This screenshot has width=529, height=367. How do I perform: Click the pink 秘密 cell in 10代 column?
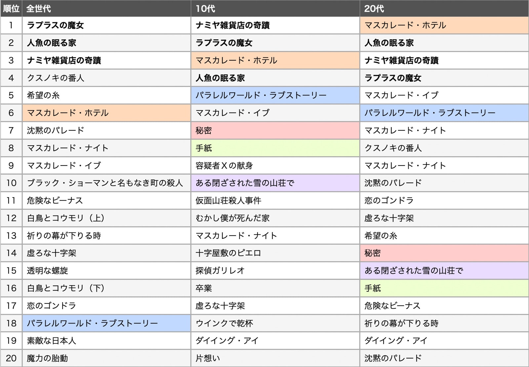tap(204, 130)
